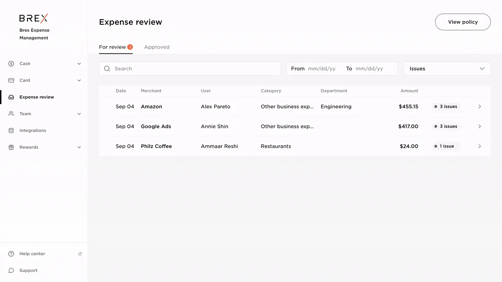Switch to the Approved tab
502x282 pixels.
(157, 47)
